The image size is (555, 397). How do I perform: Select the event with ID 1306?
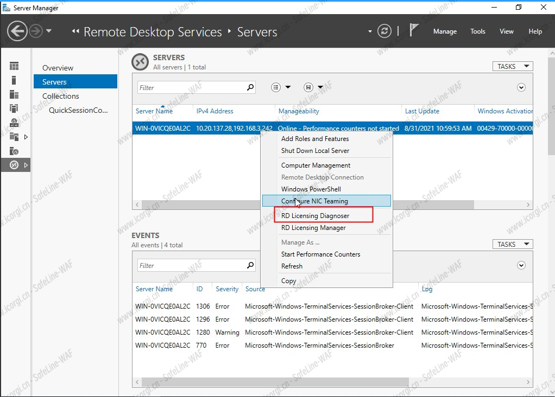point(332,306)
